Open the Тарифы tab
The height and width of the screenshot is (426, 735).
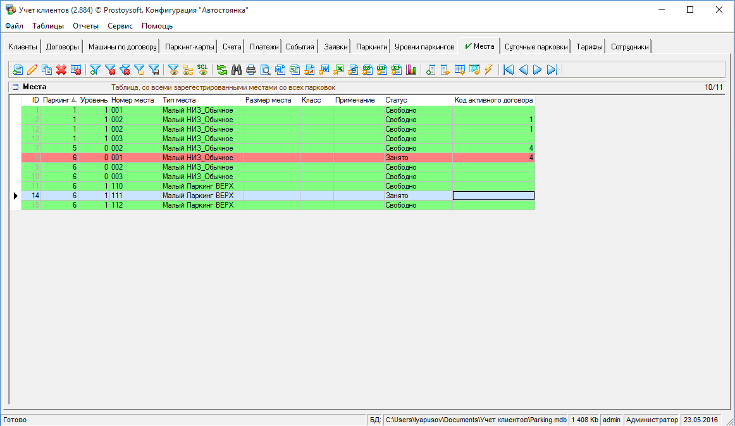[x=589, y=47]
